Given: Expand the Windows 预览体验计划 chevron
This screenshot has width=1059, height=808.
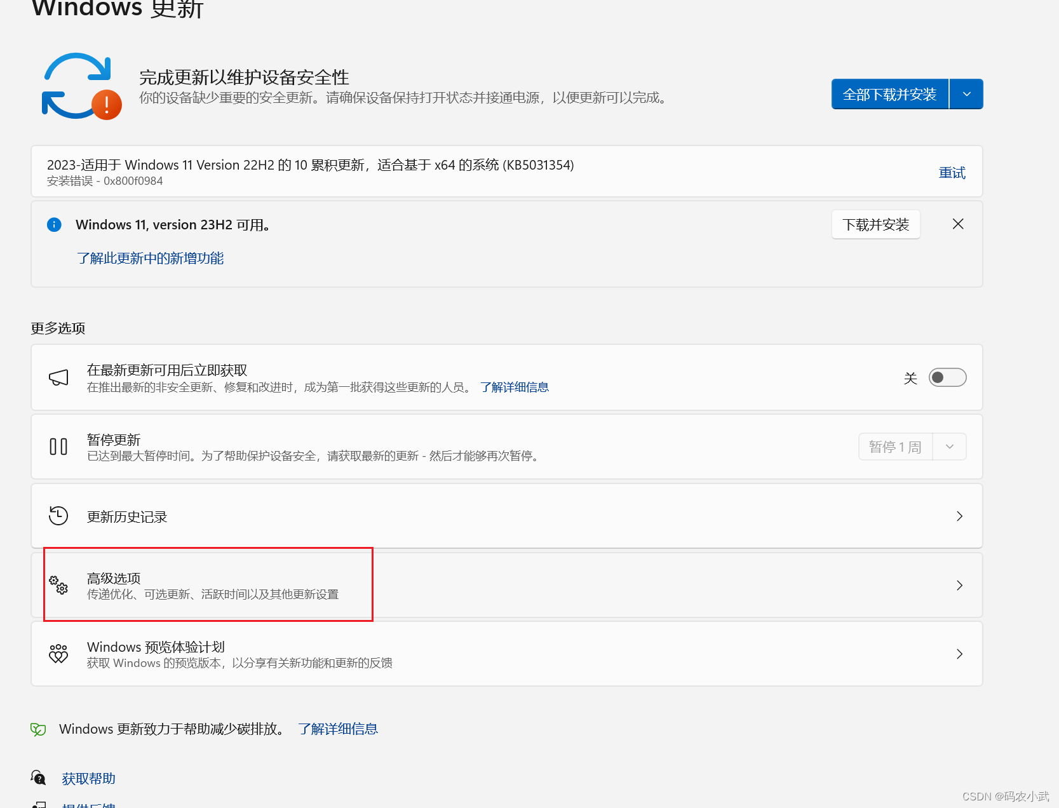Looking at the screenshot, I should pos(959,654).
